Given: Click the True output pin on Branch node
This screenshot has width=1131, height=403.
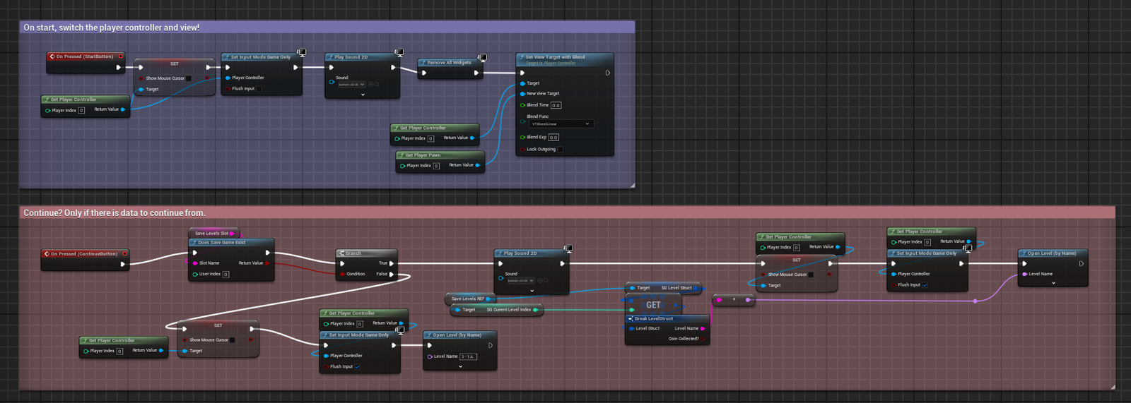Looking at the screenshot, I should (x=392, y=263).
